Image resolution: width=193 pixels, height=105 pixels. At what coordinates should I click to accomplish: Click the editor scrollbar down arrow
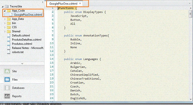(x=191, y=99)
